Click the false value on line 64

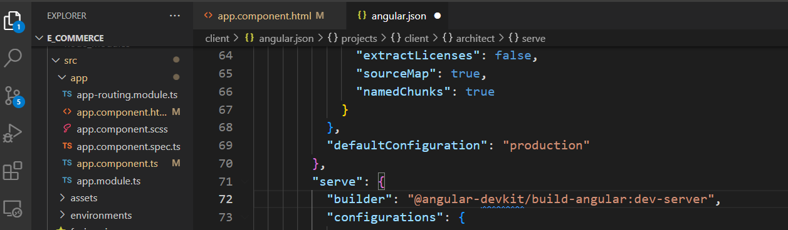(x=513, y=56)
